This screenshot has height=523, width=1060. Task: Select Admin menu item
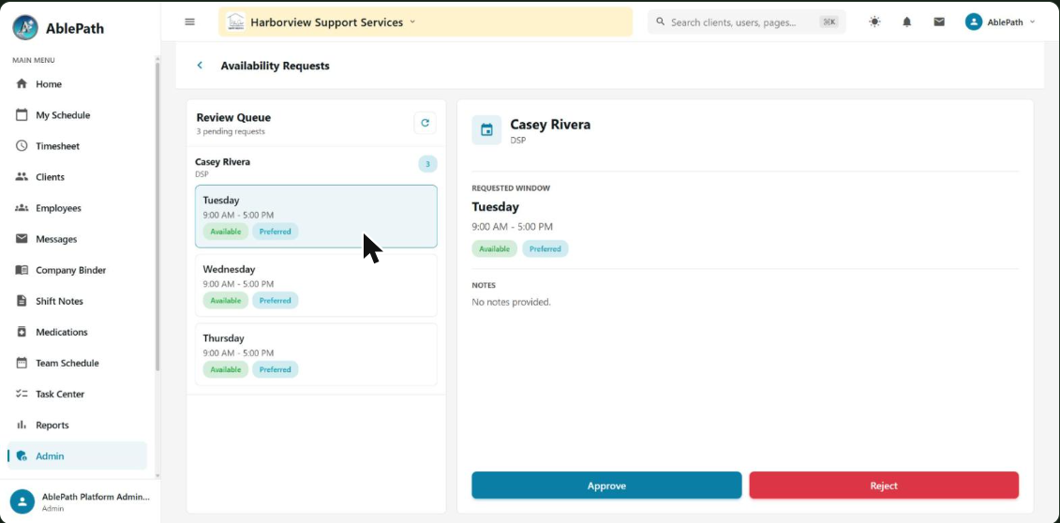[x=77, y=456]
